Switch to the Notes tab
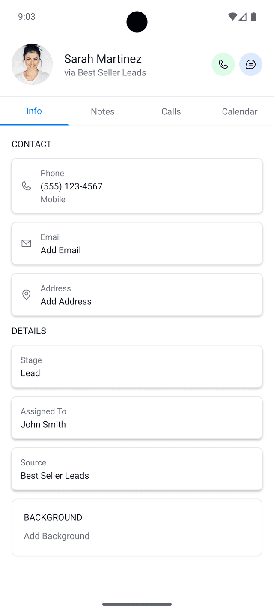The height and width of the screenshot is (612, 274). click(102, 111)
